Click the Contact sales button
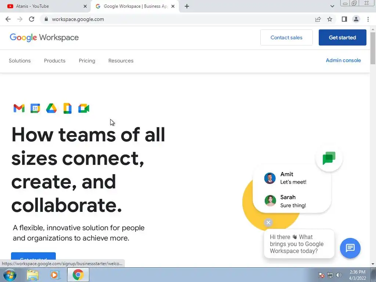376x282 pixels. click(286, 37)
